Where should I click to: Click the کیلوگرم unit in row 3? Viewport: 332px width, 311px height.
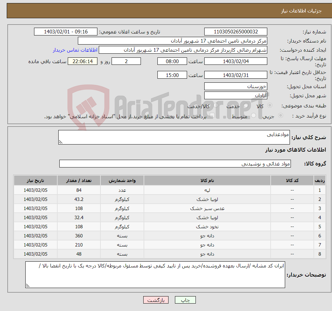[x=122, y=208]
